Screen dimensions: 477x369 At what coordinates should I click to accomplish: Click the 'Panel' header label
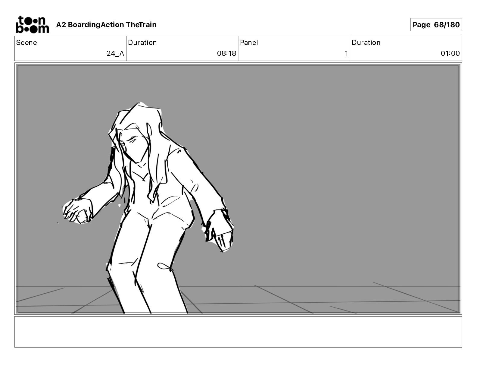tap(249, 43)
